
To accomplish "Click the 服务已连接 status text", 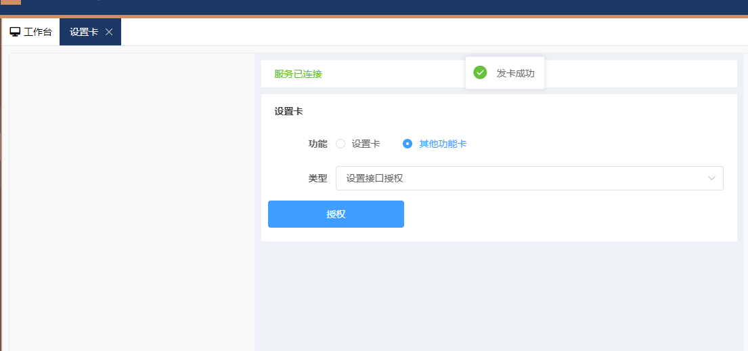I will tap(298, 74).
